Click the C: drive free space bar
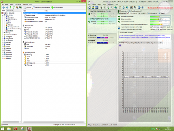Screen dimensions: 174x131 [102, 38]
